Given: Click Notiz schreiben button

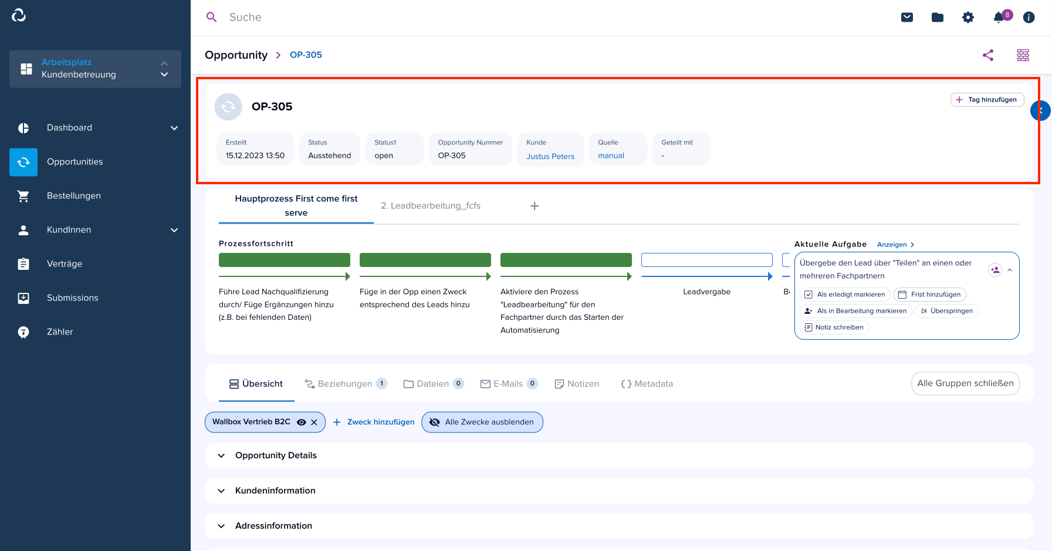Looking at the screenshot, I should pyautogui.click(x=834, y=327).
